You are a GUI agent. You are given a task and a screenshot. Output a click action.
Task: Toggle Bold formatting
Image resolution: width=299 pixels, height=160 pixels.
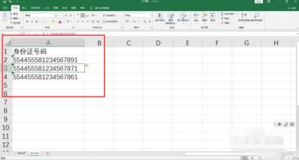click(x=27, y=22)
